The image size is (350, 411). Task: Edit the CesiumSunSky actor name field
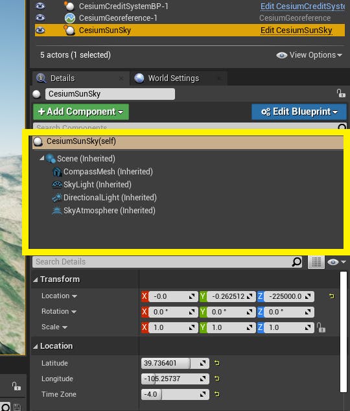pyautogui.click(x=110, y=94)
